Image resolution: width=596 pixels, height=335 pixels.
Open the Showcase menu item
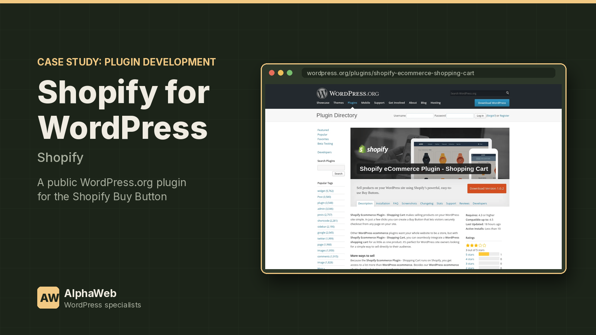pos(323,103)
